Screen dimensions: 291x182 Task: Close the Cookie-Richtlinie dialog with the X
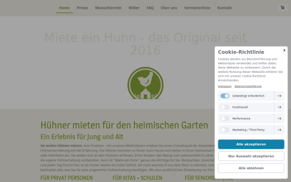tap(284, 50)
